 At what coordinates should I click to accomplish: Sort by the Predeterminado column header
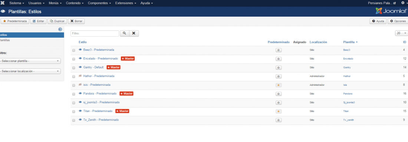point(279,42)
